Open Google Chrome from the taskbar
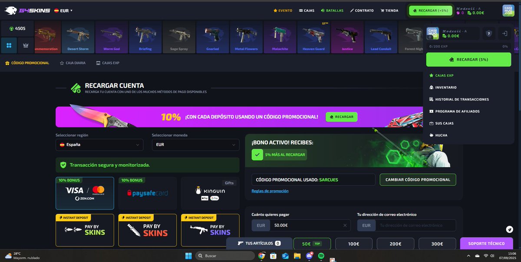Viewport: 521px width, 262px height. (261, 256)
